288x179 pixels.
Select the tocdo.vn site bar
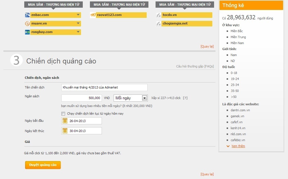point(184,15)
